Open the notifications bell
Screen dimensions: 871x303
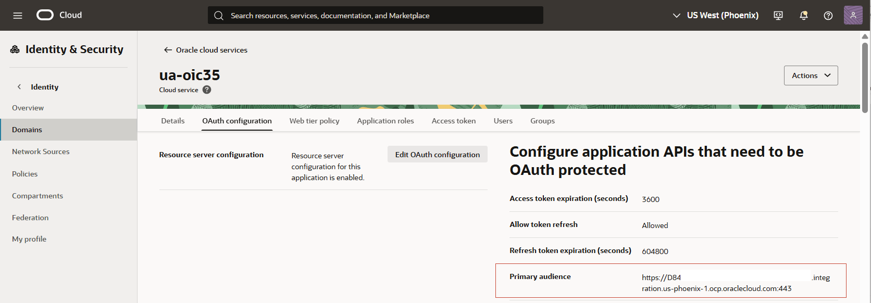click(804, 16)
